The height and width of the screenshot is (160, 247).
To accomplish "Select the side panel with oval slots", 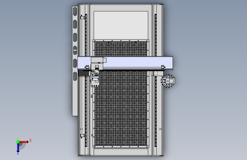I will point(75,61).
